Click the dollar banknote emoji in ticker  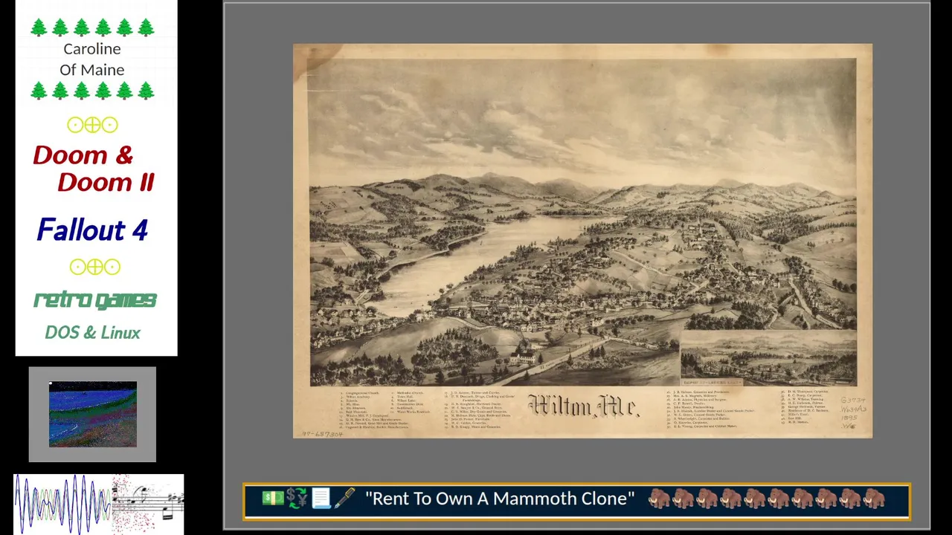[x=273, y=499]
